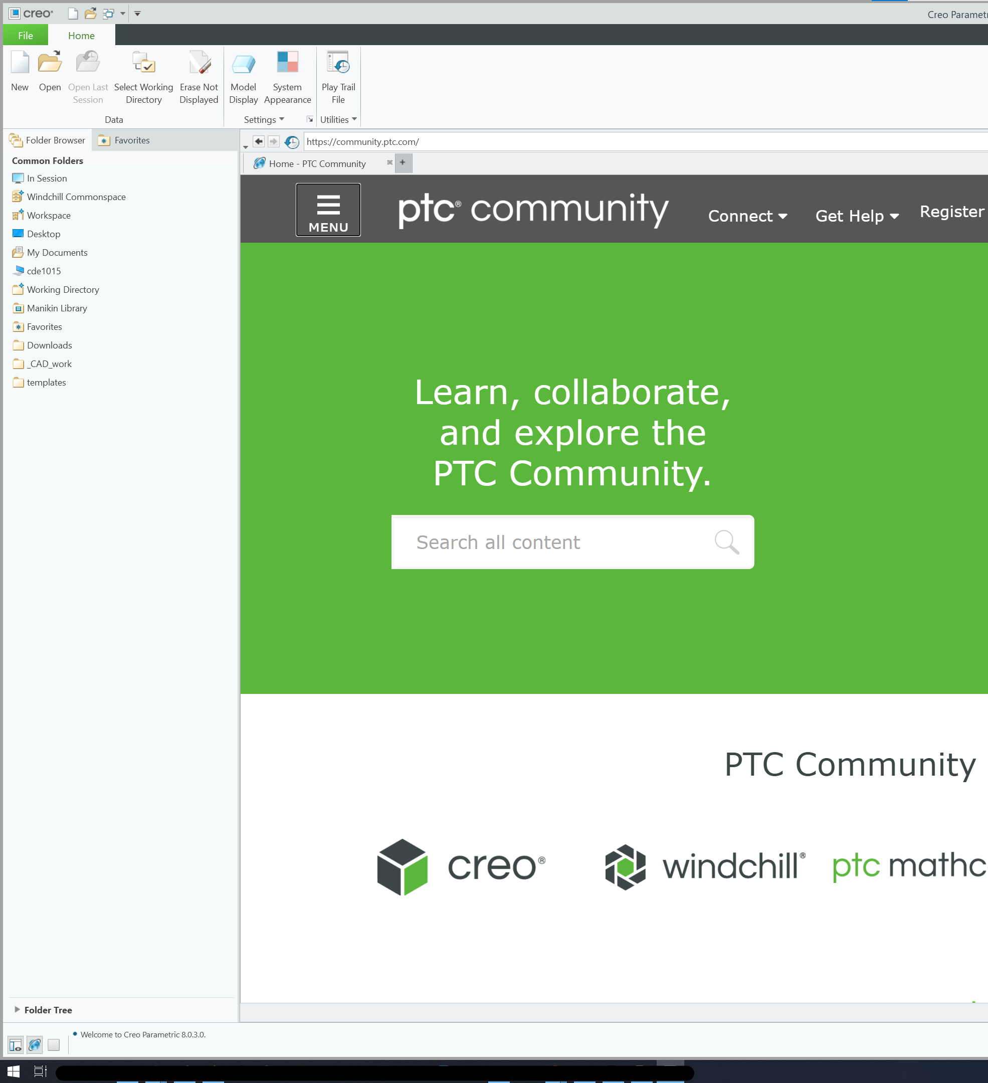The height and width of the screenshot is (1083, 988).
Task: Toggle the PTC Community MENU hamburger
Action: tap(327, 210)
